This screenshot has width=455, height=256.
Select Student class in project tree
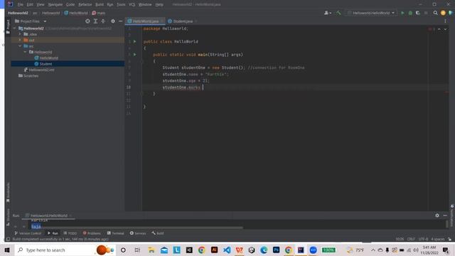coord(43,64)
